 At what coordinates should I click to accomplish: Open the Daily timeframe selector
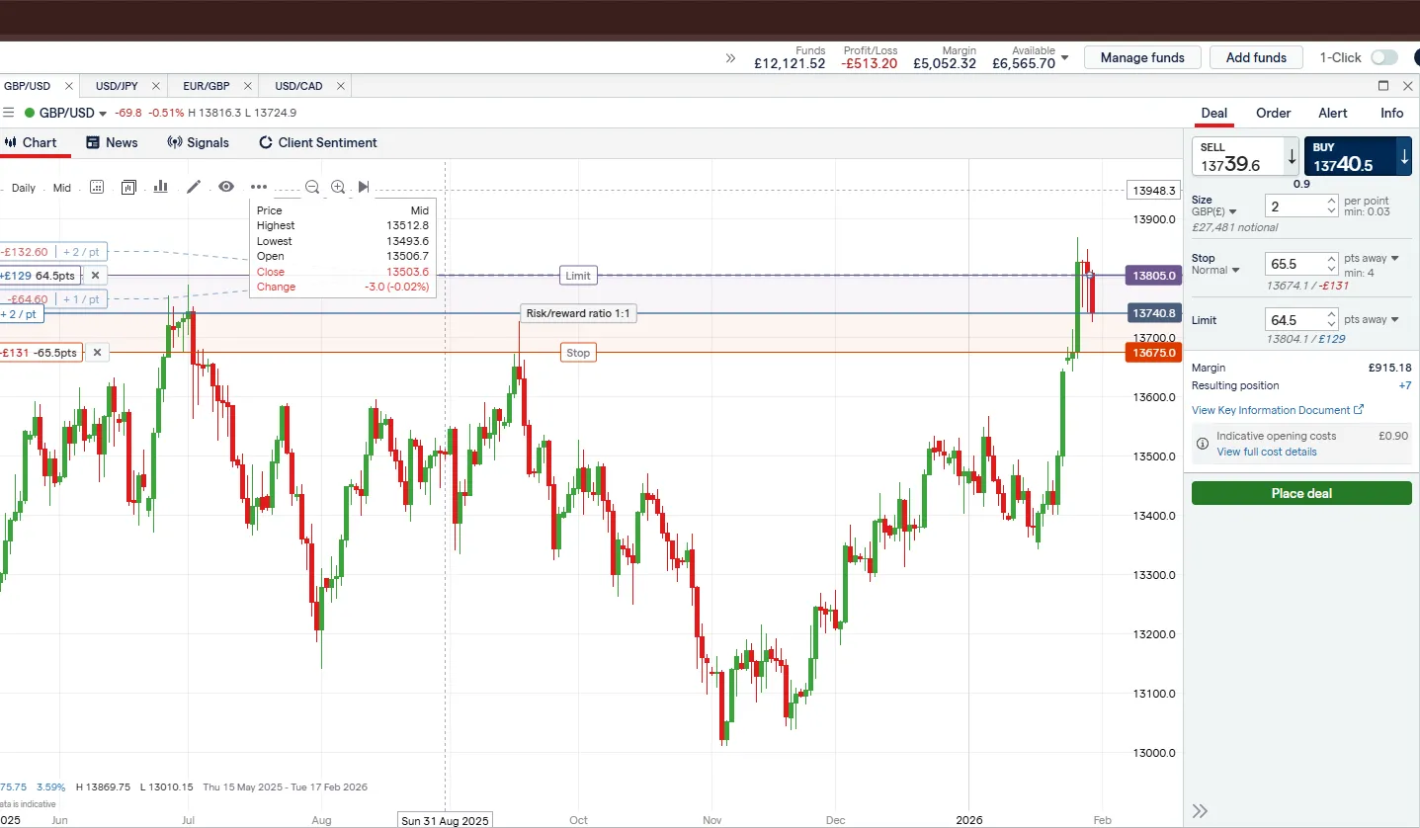point(23,188)
